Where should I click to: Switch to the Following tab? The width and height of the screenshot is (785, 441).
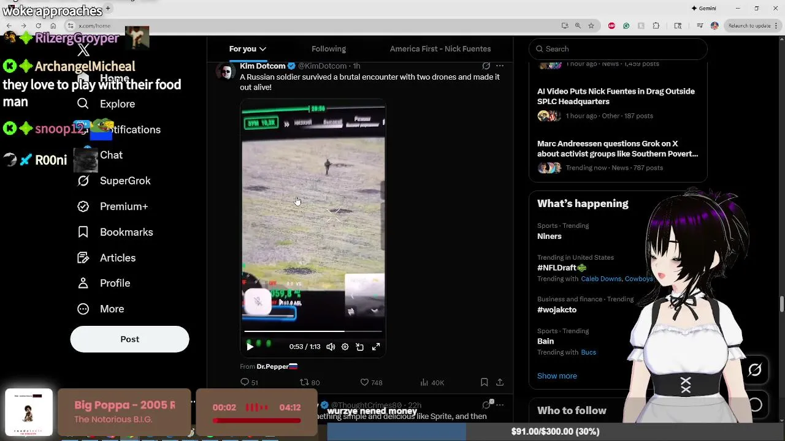[329, 49]
